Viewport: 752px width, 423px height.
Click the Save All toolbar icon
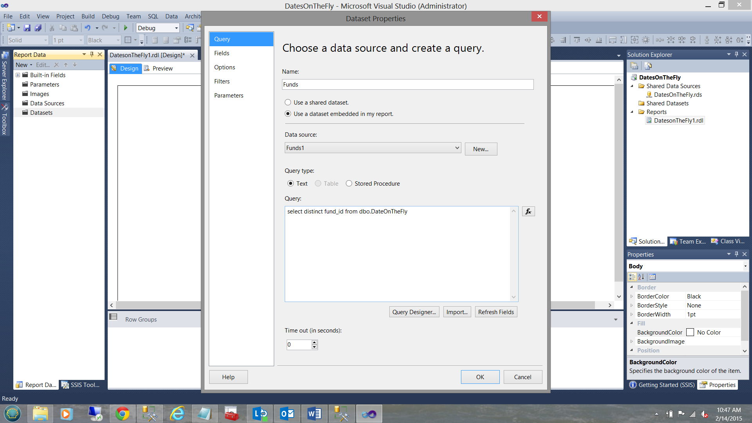click(x=38, y=28)
